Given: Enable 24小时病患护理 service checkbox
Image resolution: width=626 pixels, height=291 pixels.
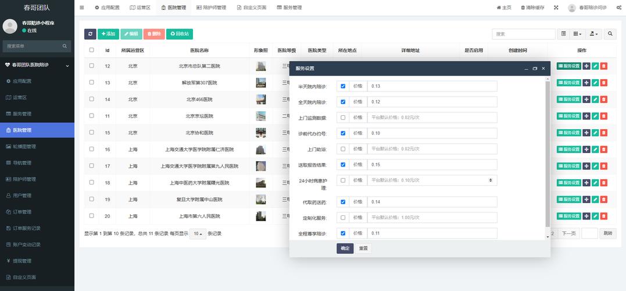Looking at the screenshot, I should 343,180.
